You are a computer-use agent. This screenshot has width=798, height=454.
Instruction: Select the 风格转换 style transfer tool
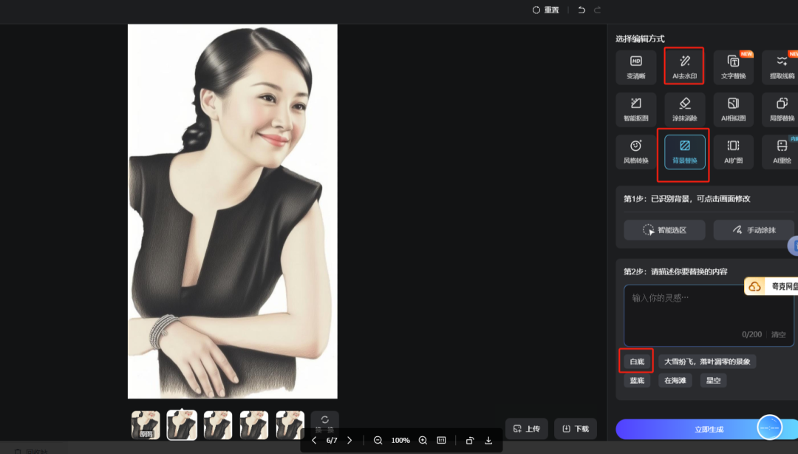click(x=635, y=152)
